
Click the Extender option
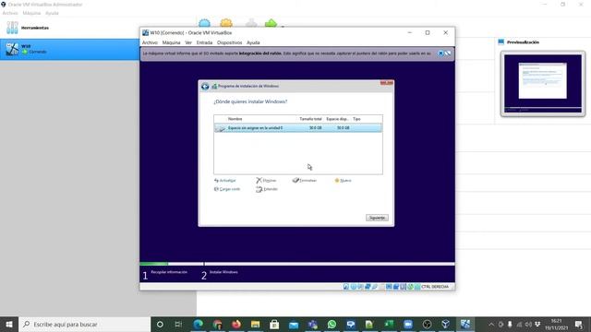(x=267, y=189)
